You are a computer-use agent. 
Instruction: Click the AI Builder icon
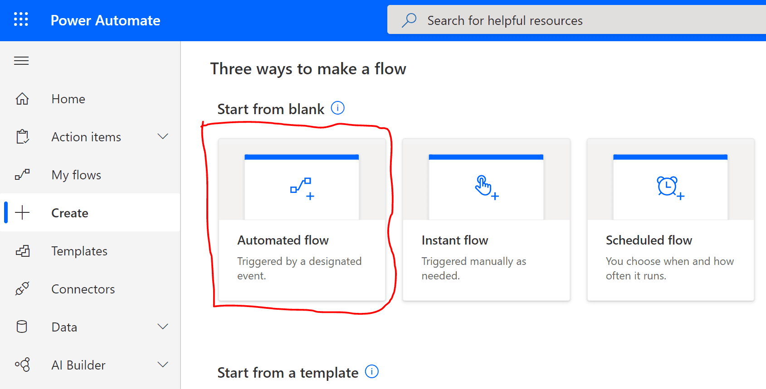coord(22,365)
